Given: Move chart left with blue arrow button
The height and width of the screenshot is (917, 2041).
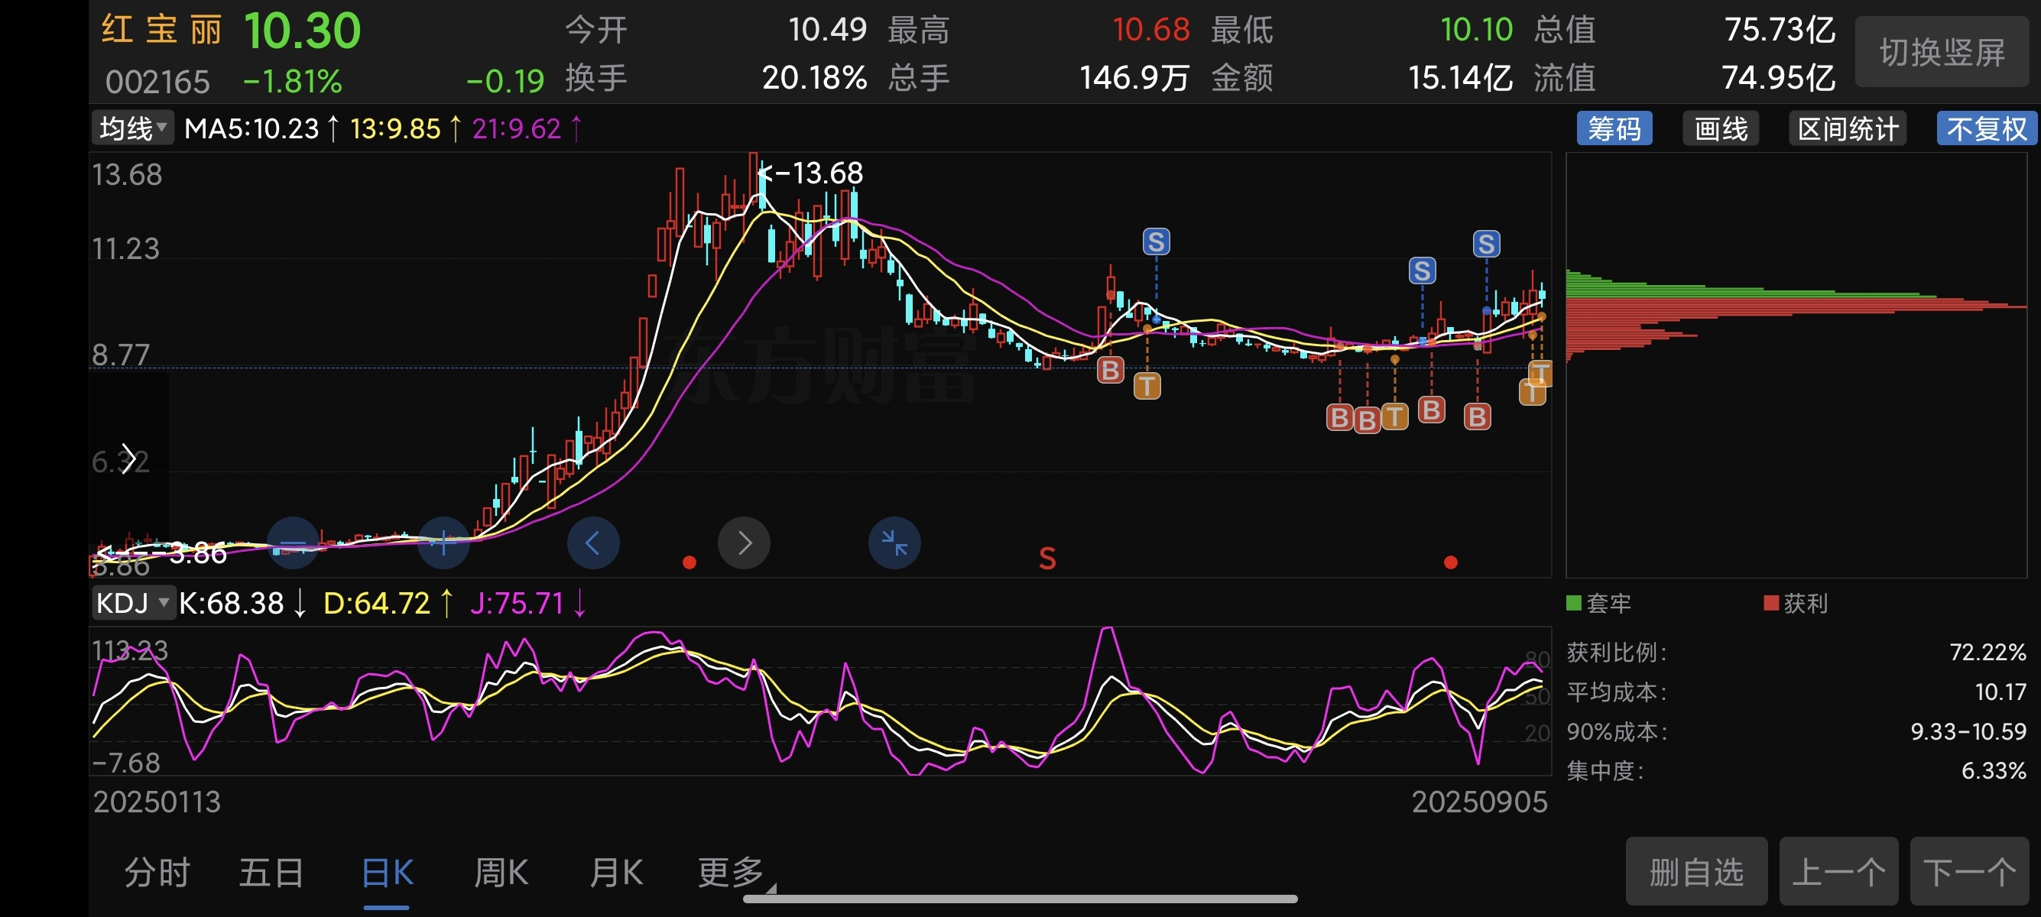Looking at the screenshot, I should 593,543.
